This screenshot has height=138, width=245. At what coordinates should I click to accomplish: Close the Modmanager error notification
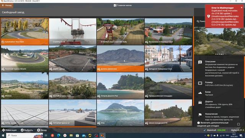(x=242, y=7)
